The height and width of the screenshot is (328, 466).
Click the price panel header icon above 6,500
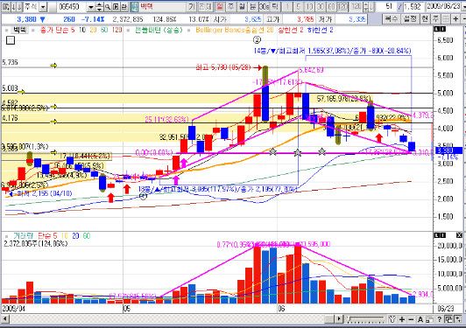(440, 29)
